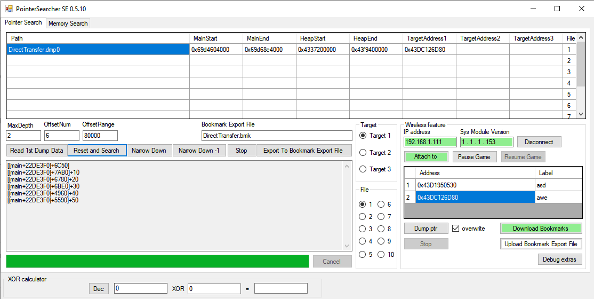Image resolution: width=594 pixels, height=299 pixels.
Task: Click the Dump ptr button
Action: click(426, 229)
